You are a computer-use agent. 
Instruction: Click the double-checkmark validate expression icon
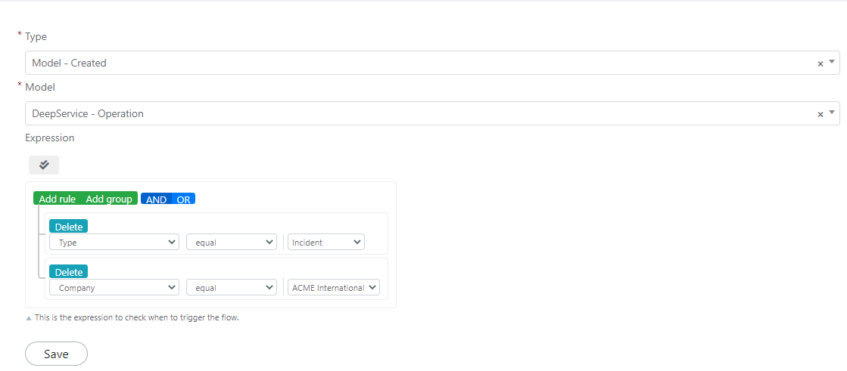[x=44, y=165]
